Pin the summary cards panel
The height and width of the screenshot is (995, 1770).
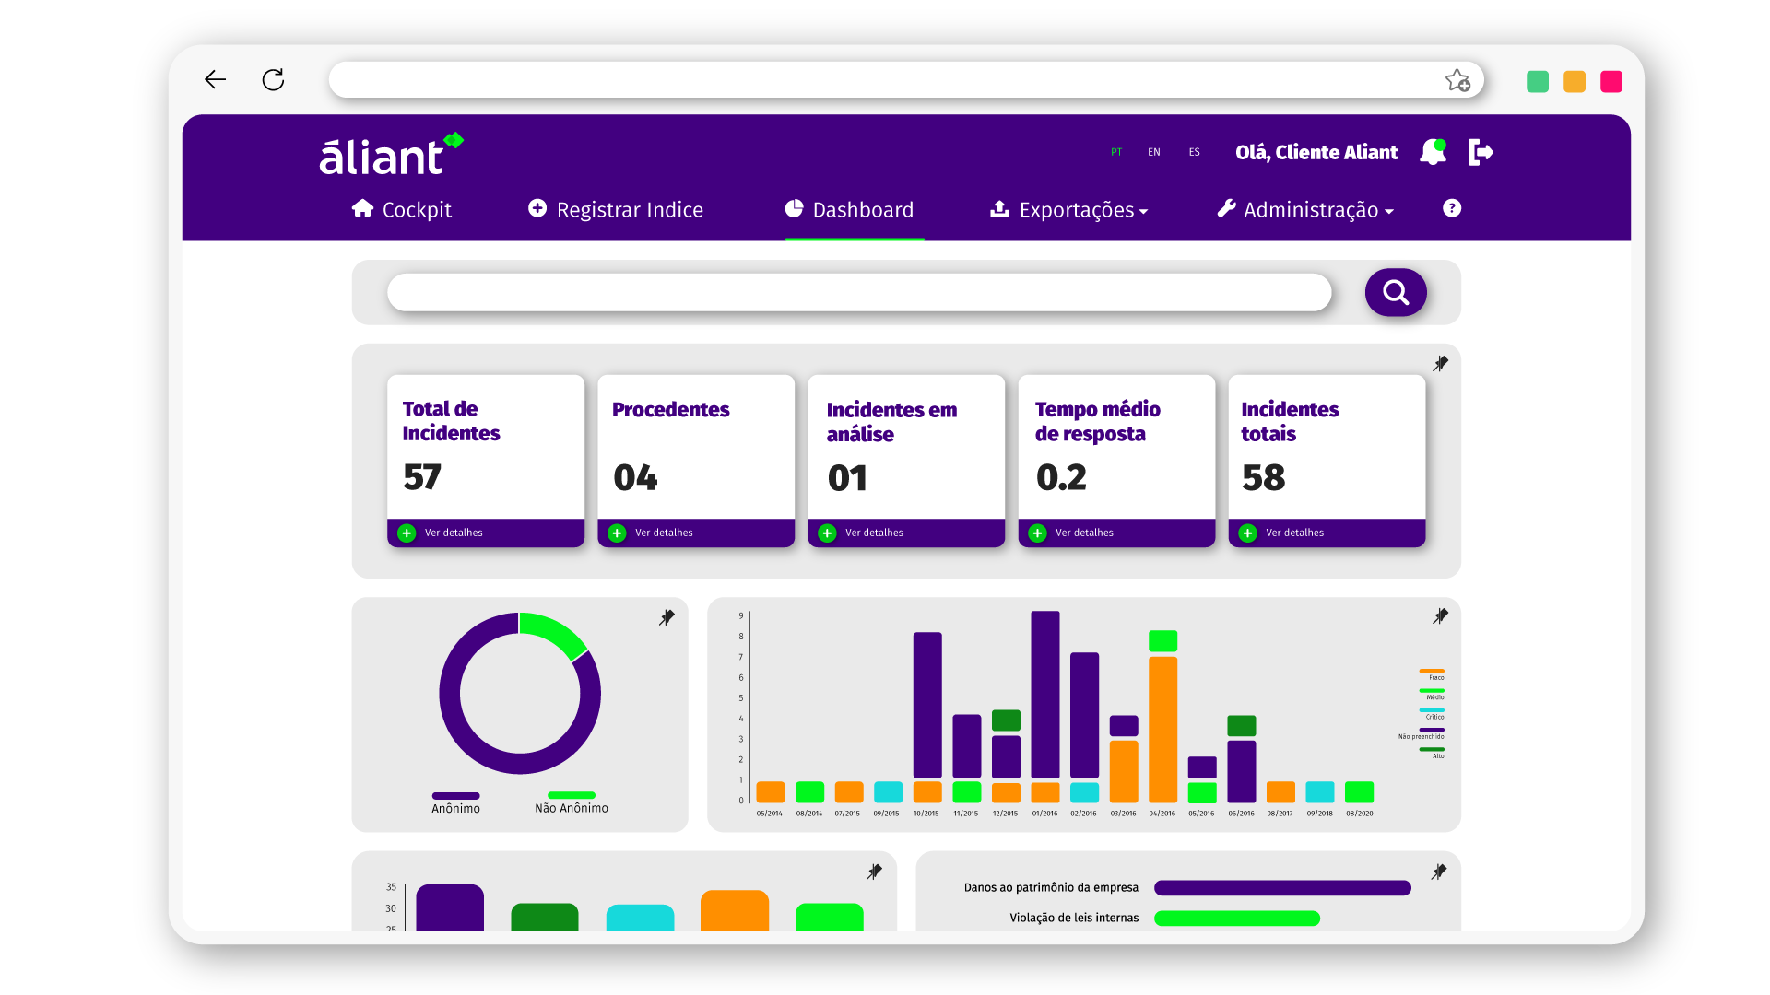pos(1440,364)
